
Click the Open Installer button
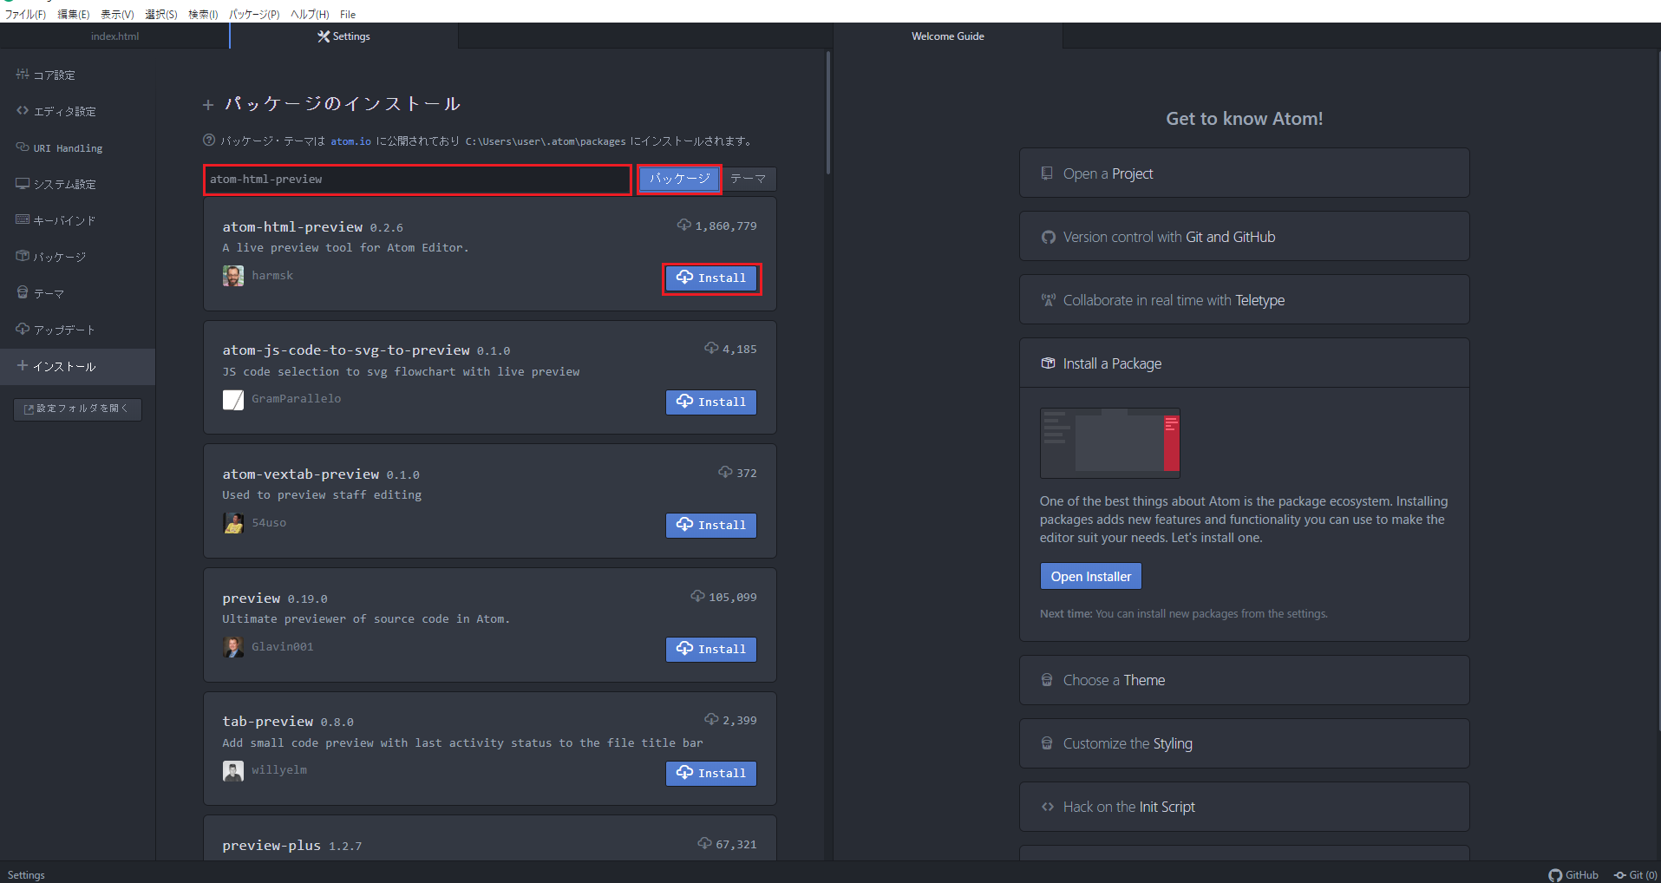click(1090, 575)
